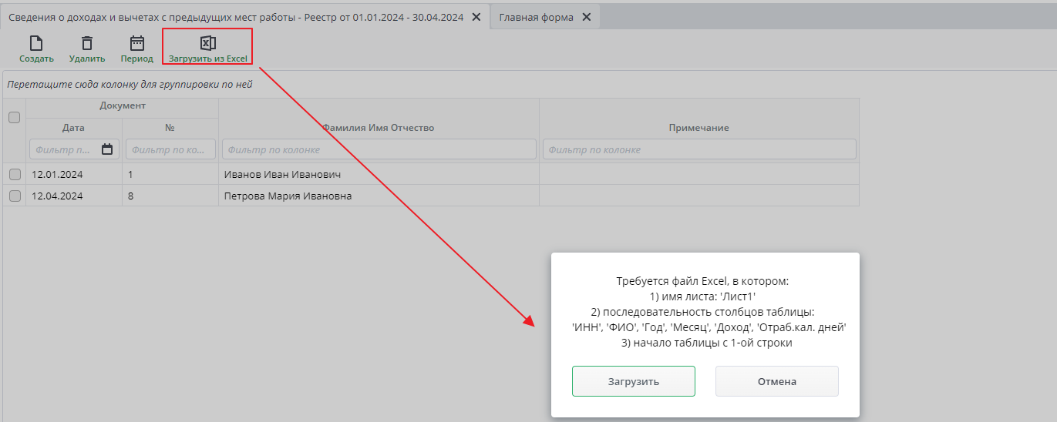Switch to the Главная форма tab

click(x=536, y=17)
